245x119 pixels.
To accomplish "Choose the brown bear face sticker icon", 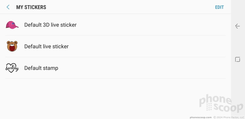I will pyautogui.click(x=12, y=46).
